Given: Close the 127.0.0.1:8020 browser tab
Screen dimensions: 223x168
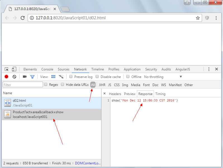Looking at the screenshot, I should pos(55,9).
